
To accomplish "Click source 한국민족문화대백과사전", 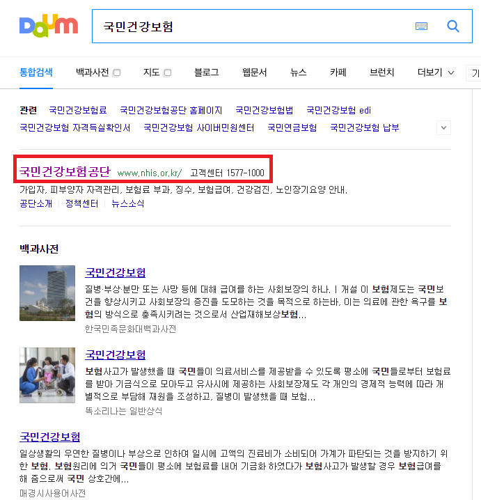I will (130, 329).
